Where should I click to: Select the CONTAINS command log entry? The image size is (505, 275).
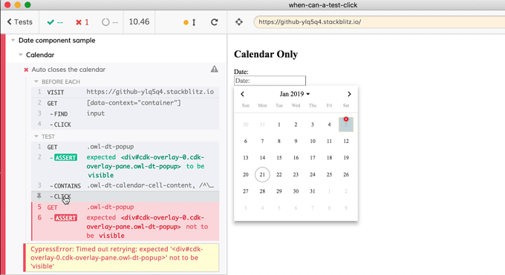[126, 185]
